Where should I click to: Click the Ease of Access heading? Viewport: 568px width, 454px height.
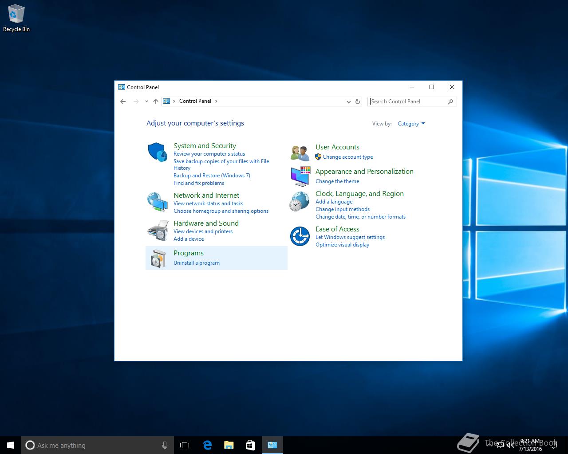337,229
